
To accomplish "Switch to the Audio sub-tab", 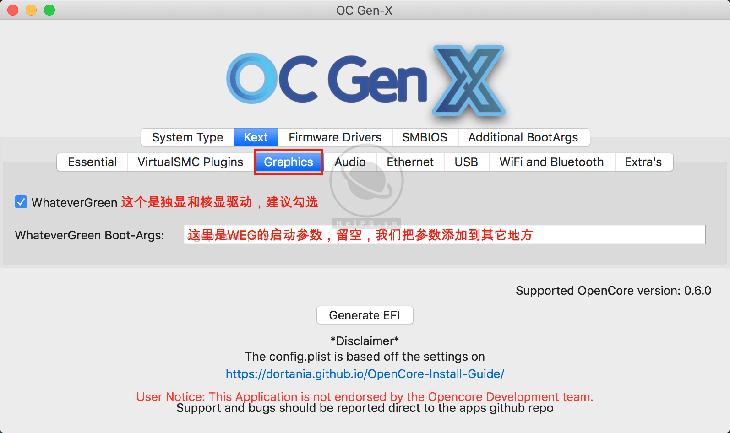I will pos(350,162).
